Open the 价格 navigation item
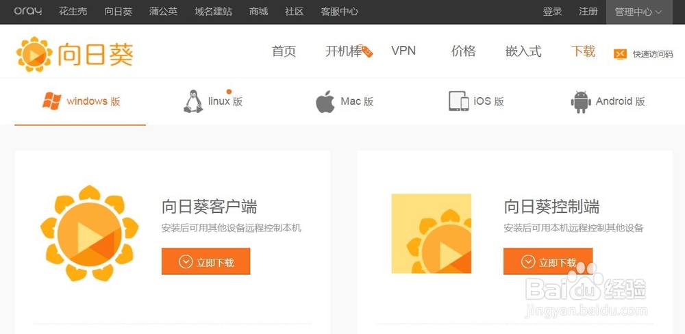This screenshot has width=685, height=334. coord(464,51)
